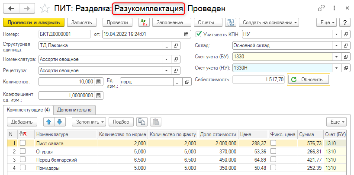Open the calendar picker for document date
354x175 pixels.
187,35
